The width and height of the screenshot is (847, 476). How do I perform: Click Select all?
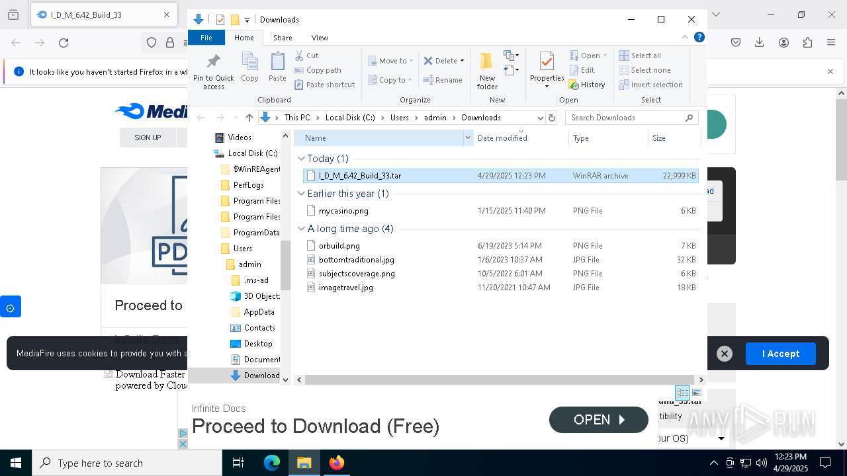click(640, 56)
